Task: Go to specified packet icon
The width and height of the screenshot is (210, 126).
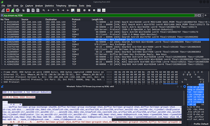Action: tap(58, 10)
